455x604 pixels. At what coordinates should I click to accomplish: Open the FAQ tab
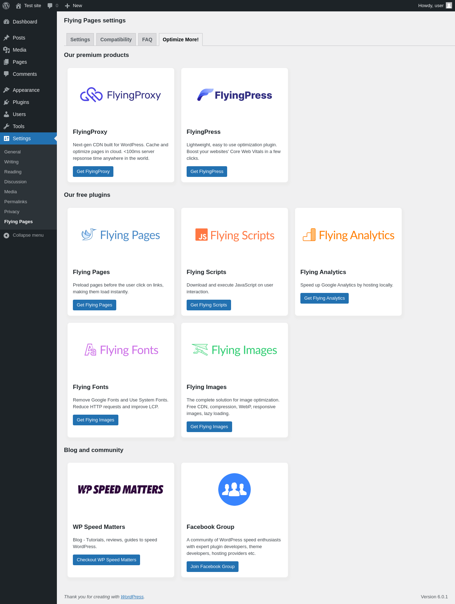(147, 40)
